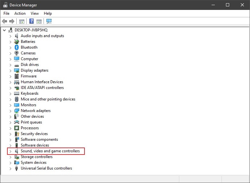Maximize the Device Manager window
Image resolution: width=250 pixels, height=183 pixels.
228,5
